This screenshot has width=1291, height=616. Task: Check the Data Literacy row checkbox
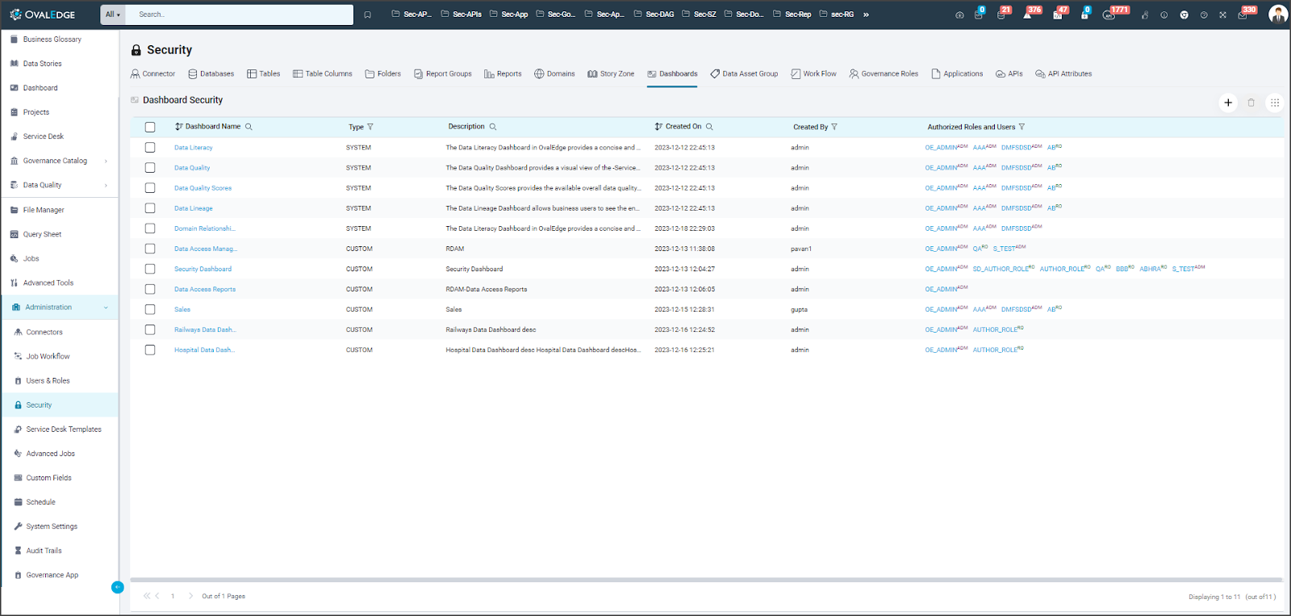click(150, 148)
